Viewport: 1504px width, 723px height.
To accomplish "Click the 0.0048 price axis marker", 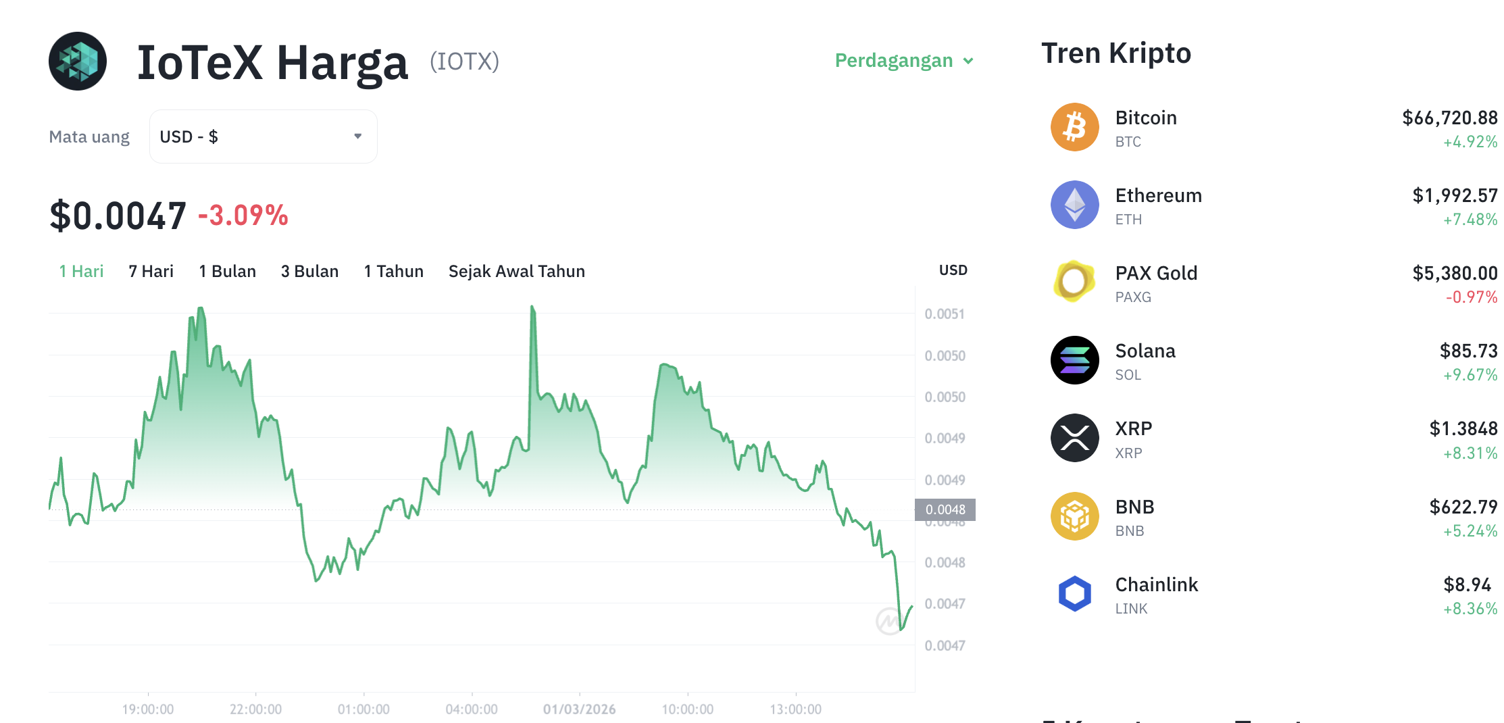I will [945, 509].
